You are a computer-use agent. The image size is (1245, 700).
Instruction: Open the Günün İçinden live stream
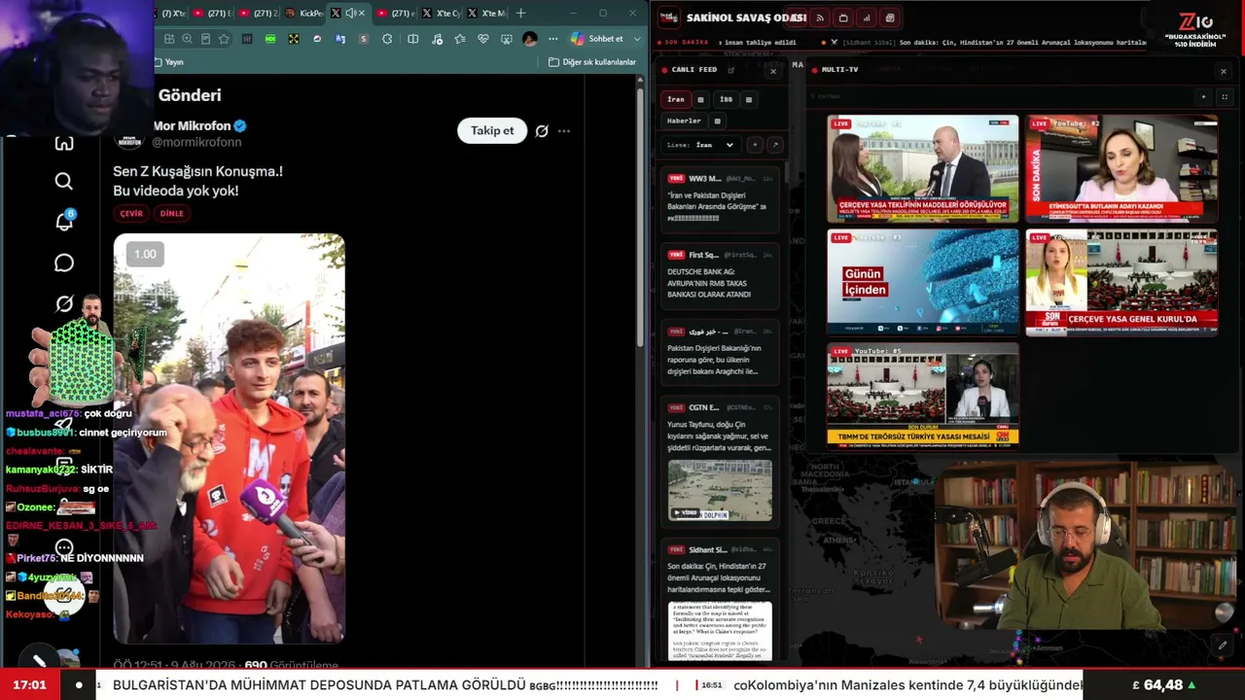tap(923, 282)
